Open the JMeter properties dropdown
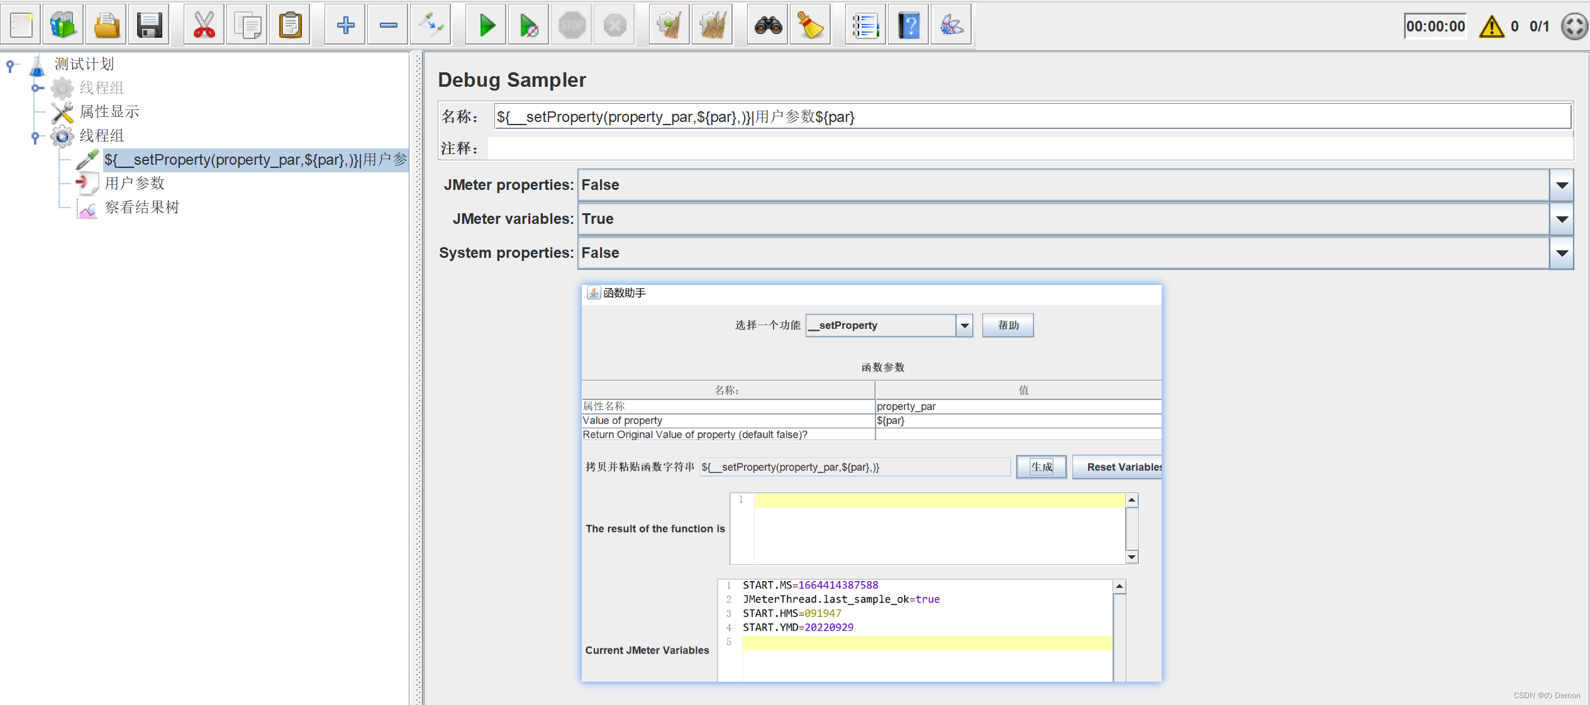 (x=1562, y=186)
